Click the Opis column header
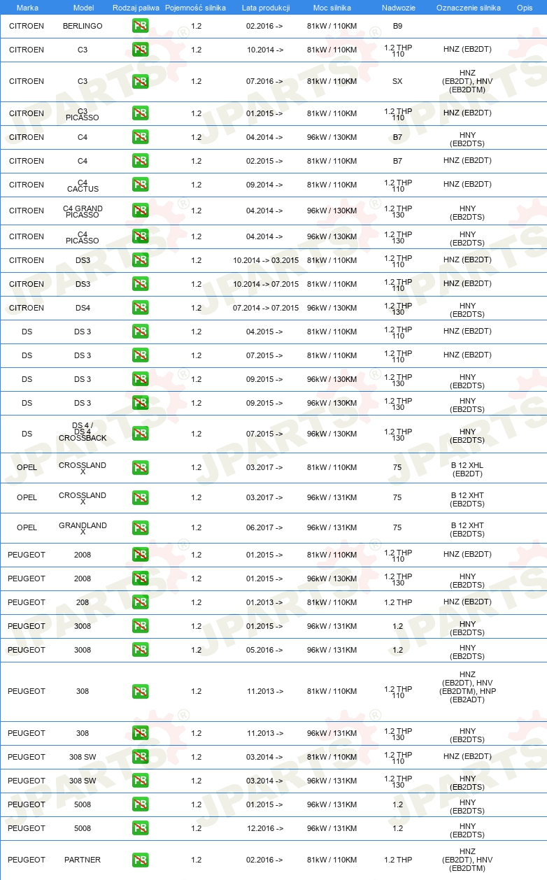 (x=525, y=8)
